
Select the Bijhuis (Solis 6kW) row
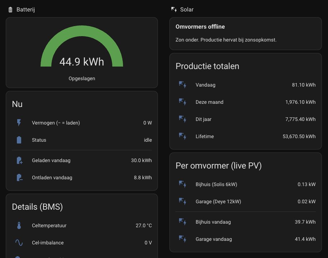[x=245, y=184]
